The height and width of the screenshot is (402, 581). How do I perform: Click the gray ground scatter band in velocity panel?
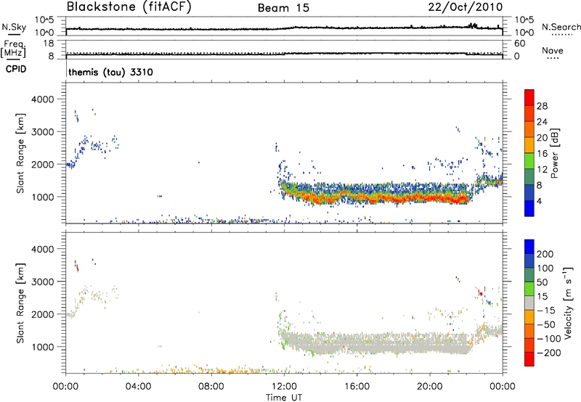374,343
